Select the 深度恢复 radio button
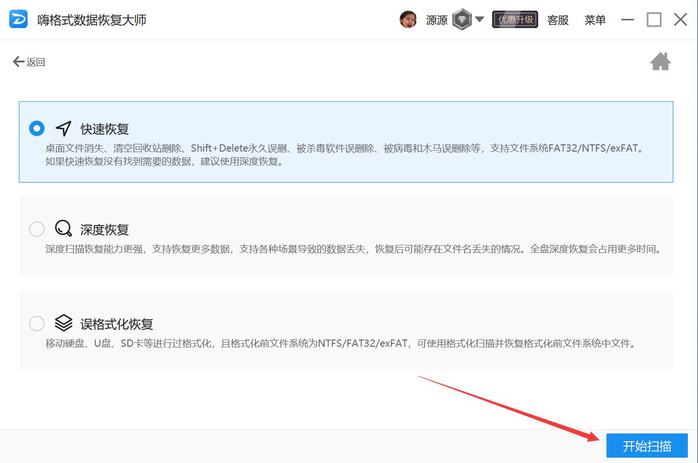Image resolution: width=698 pixels, height=463 pixels. click(x=37, y=229)
